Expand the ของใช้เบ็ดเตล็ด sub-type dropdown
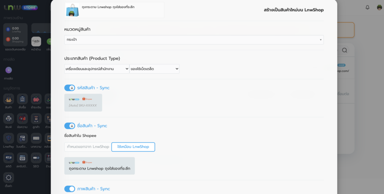The image size is (384, 194). click(154, 69)
